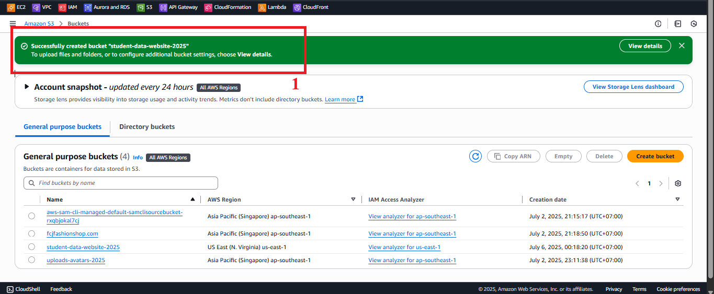The height and width of the screenshot is (294, 714).
Task: Go to next page of buckets
Action: tap(661, 183)
